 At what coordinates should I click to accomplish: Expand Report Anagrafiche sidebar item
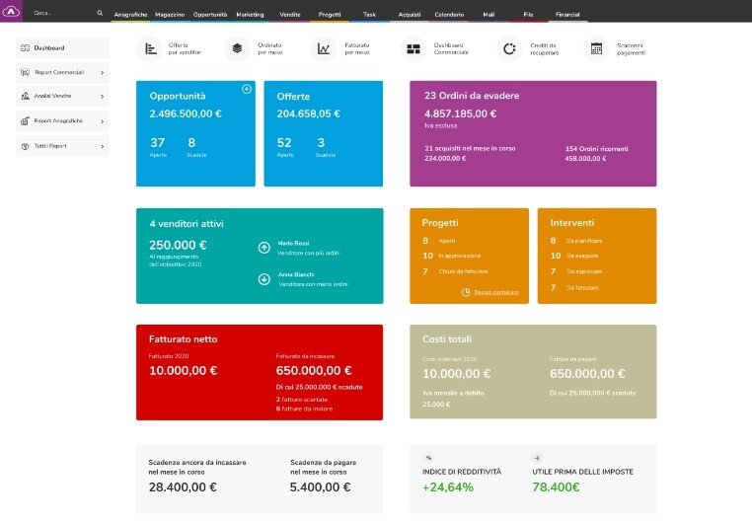coord(63,120)
